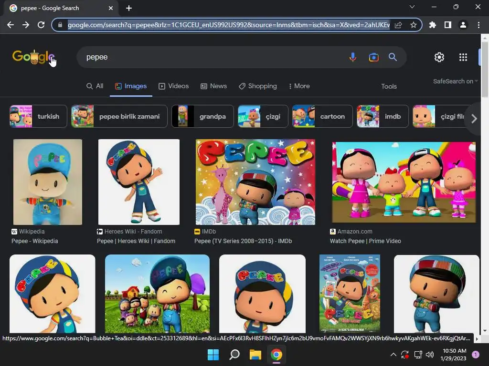Viewport: 489px width, 366px height.
Task: Open Chrome's three-dot menu
Action: (478, 25)
